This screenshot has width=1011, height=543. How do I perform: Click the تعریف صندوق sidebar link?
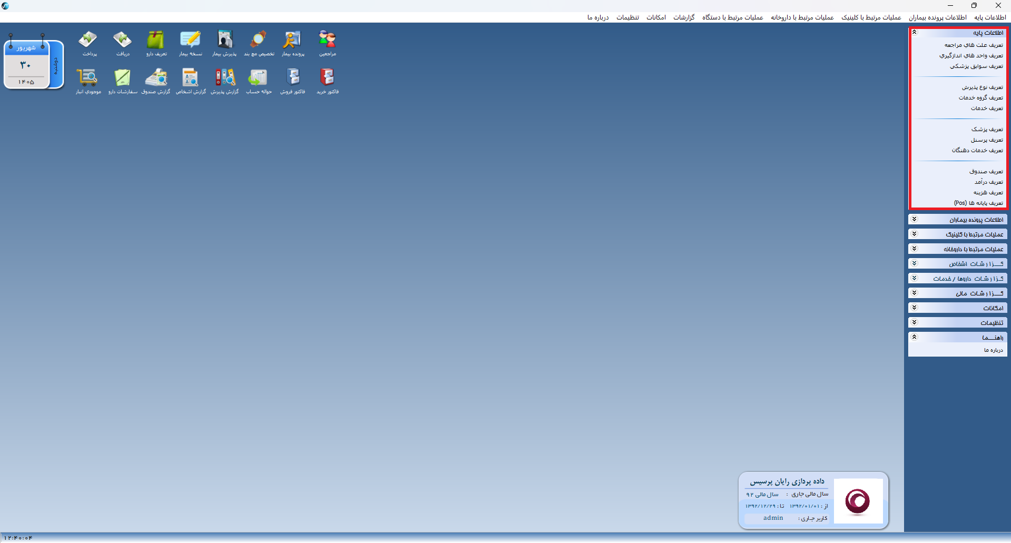[x=986, y=172]
